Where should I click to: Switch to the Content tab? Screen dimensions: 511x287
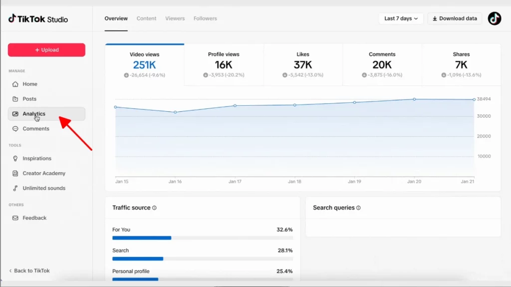click(146, 18)
